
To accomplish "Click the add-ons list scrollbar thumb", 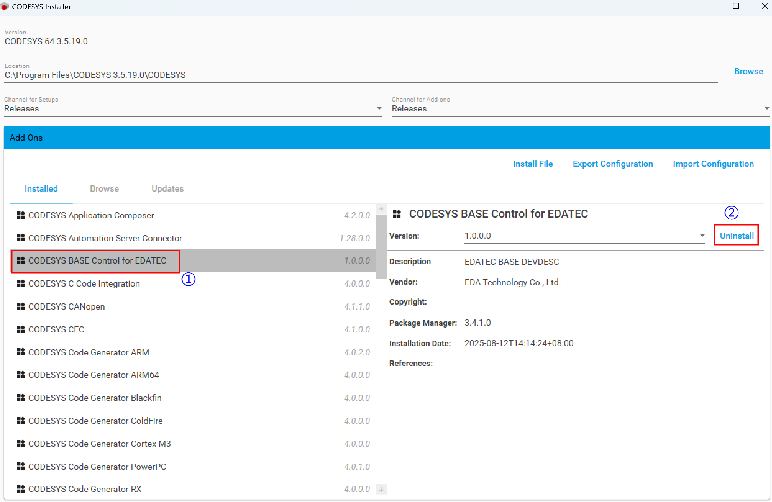I will pyautogui.click(x=381, y=246).
